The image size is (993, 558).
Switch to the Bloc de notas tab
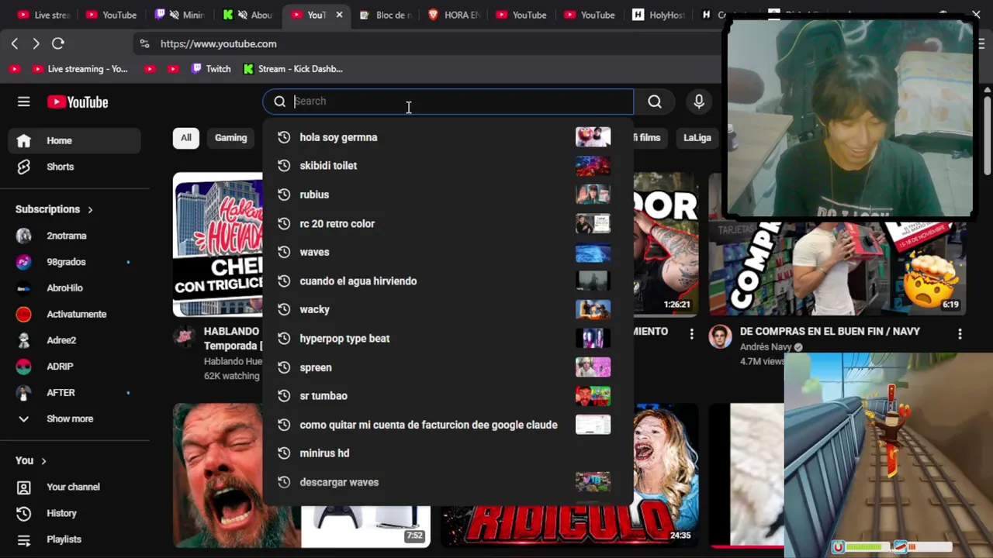coord(385,15)
